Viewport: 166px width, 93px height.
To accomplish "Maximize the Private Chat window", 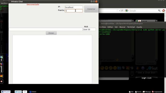I will pyautogui.click(x=94, y=2).
